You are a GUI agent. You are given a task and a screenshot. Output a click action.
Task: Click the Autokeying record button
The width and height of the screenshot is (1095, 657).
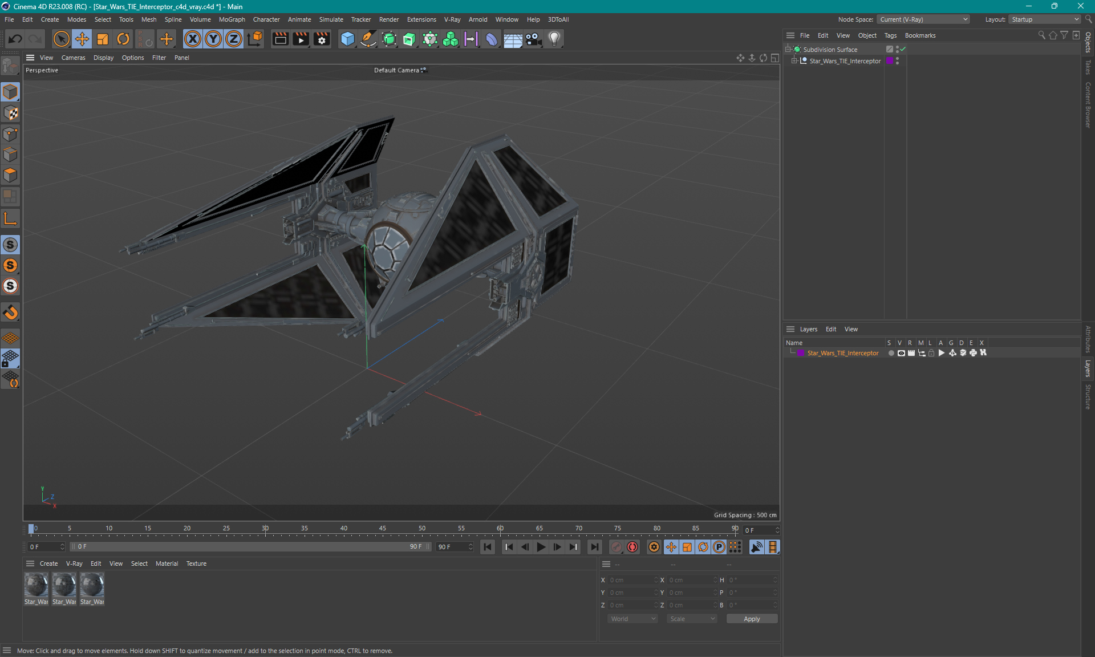click(x=632, y=547)
